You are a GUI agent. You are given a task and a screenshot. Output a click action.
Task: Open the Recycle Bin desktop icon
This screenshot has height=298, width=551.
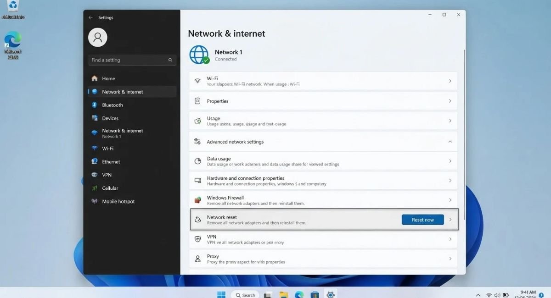tap(13, 9)
